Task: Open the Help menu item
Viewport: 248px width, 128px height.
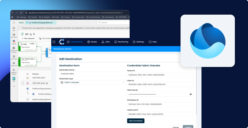Action: pos(153,42)
